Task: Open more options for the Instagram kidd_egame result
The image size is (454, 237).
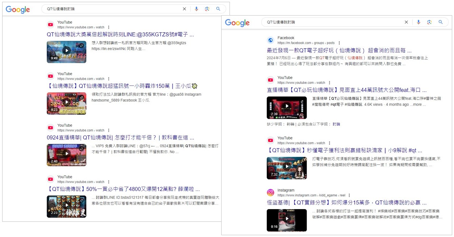Action: [349, 195]
